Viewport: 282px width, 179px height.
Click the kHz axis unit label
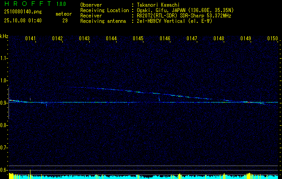(x=4, y=36)
